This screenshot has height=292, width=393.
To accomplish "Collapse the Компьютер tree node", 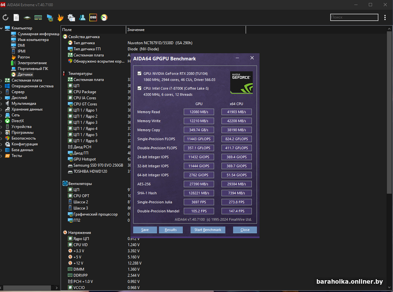I will 1,28.
